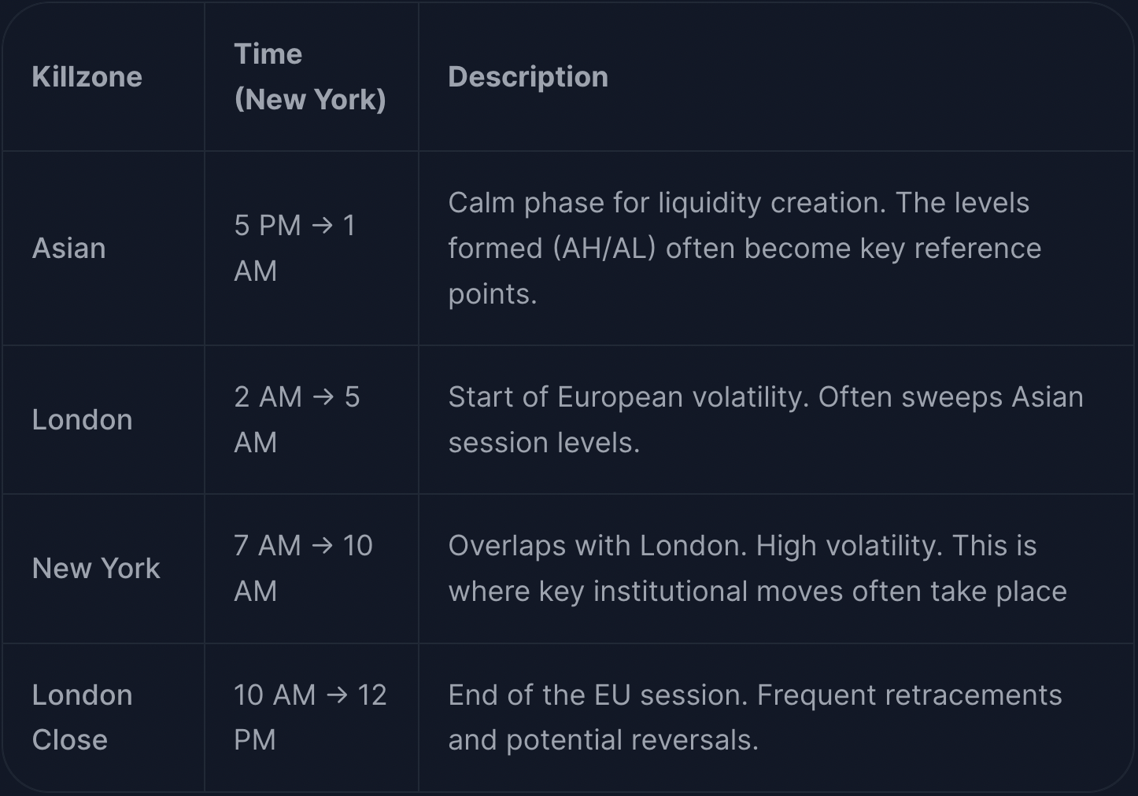Click the arrow in the New York time cell
The height and width of the screenshot is (796, 1138).
point(322,546)
